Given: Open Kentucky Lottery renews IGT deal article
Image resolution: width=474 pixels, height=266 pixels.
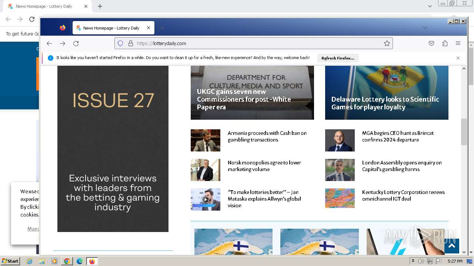Looking at the screenshot, I should [403, 195].
